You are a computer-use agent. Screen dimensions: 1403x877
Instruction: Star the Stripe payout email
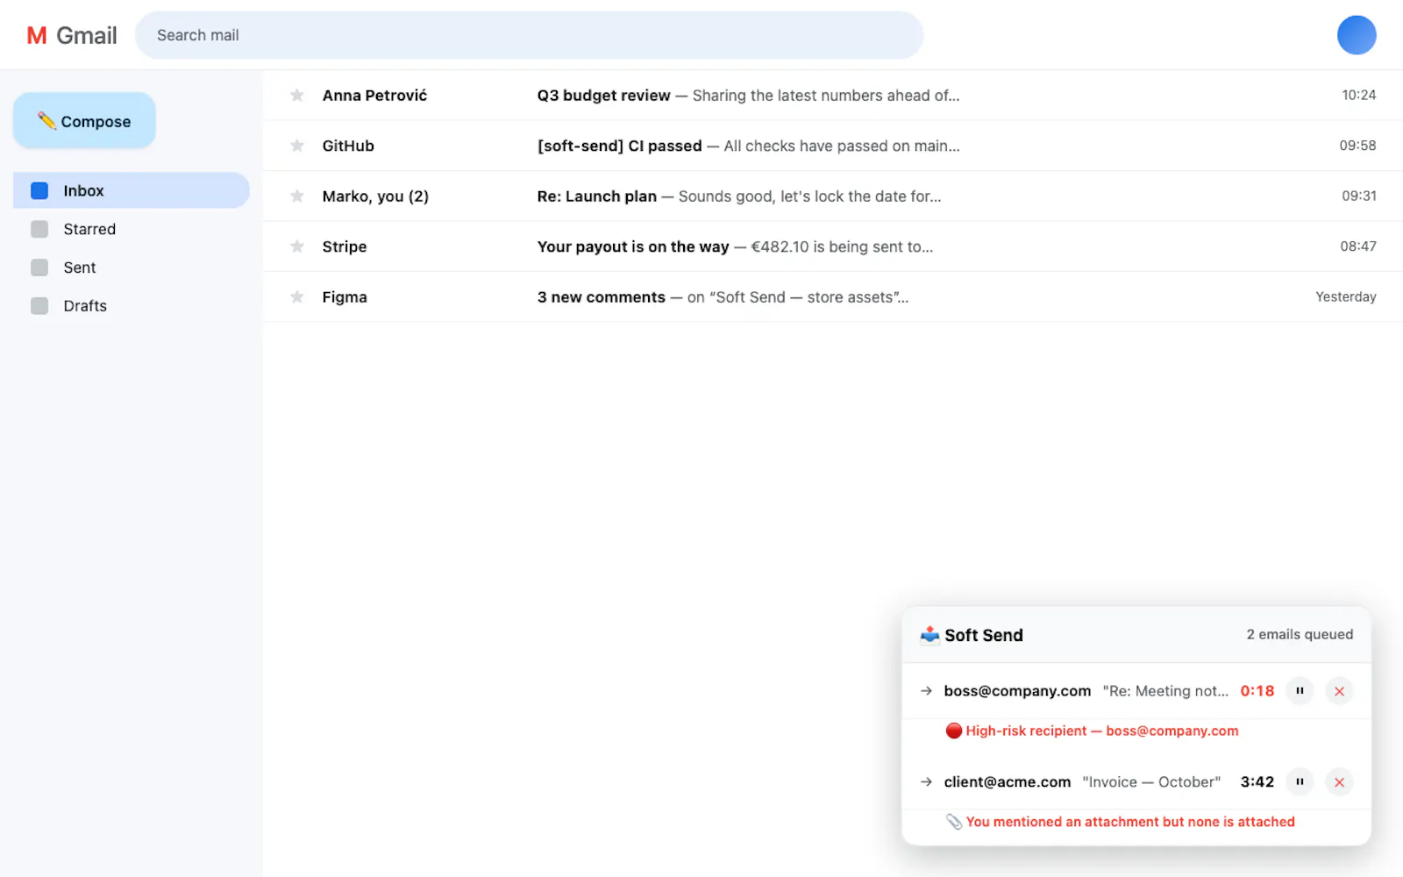(297, 246)
